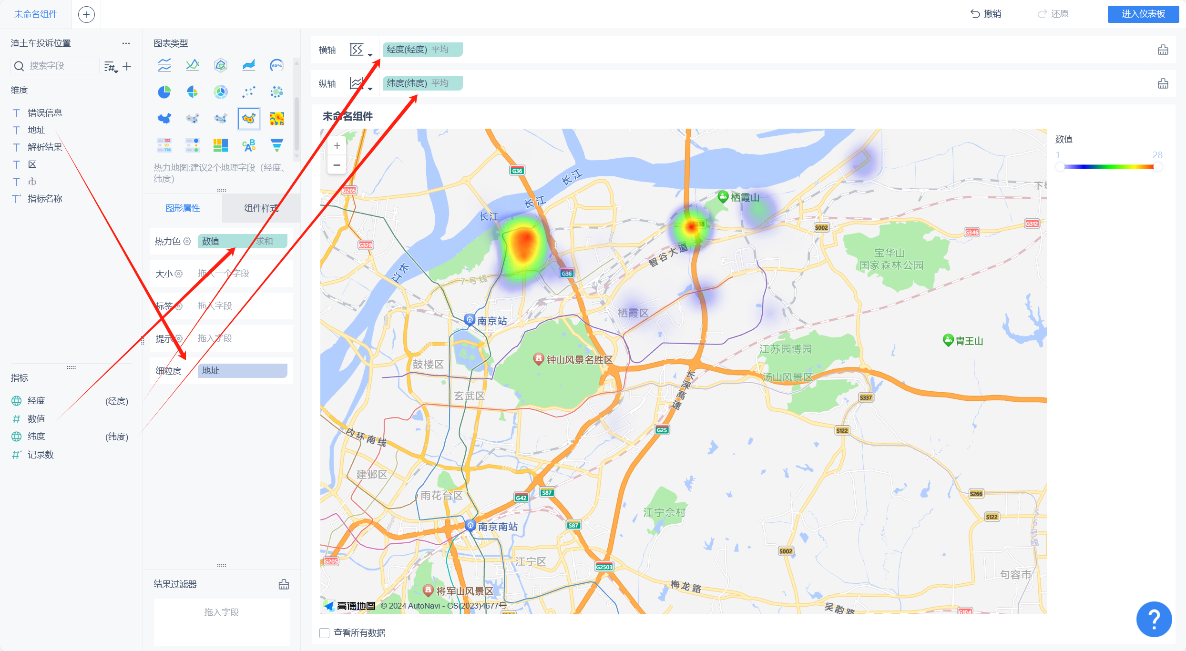Click the 进入仪表板 button

1143,14
